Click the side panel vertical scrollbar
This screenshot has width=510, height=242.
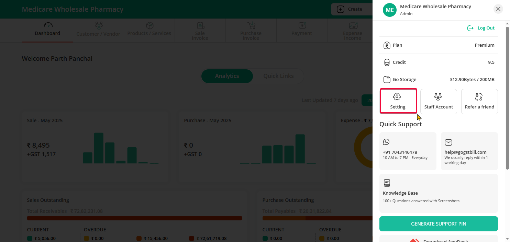pos(507,96)
